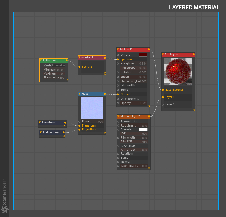The image size is (226, 217).
Task: Collapse the Transform node triangle
Action: pyautogui.click(x=40, y=122)
